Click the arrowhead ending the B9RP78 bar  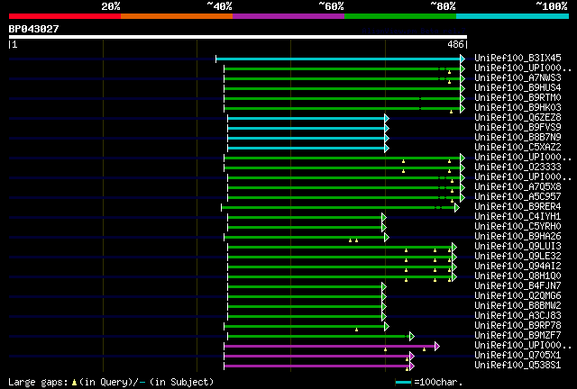click(387, 326)
